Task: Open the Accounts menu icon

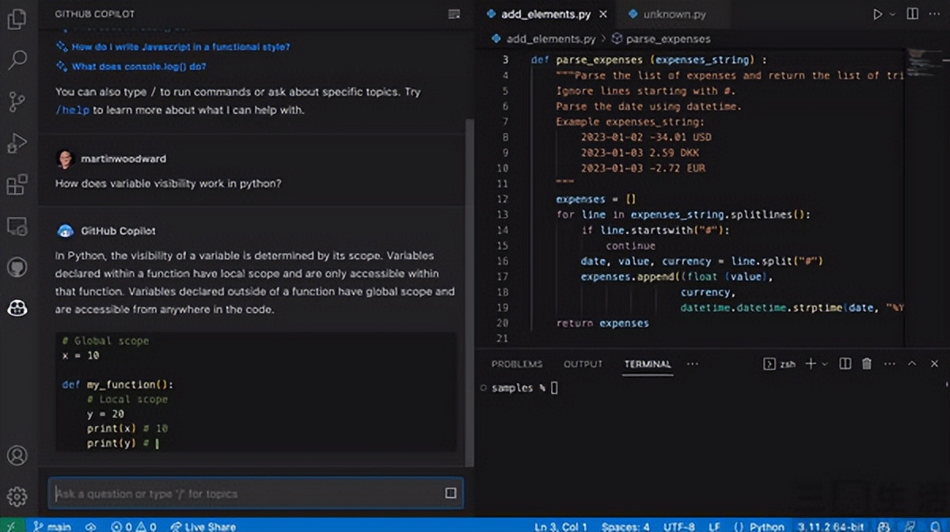Action: pyautogui.click(x=17, y=456)
